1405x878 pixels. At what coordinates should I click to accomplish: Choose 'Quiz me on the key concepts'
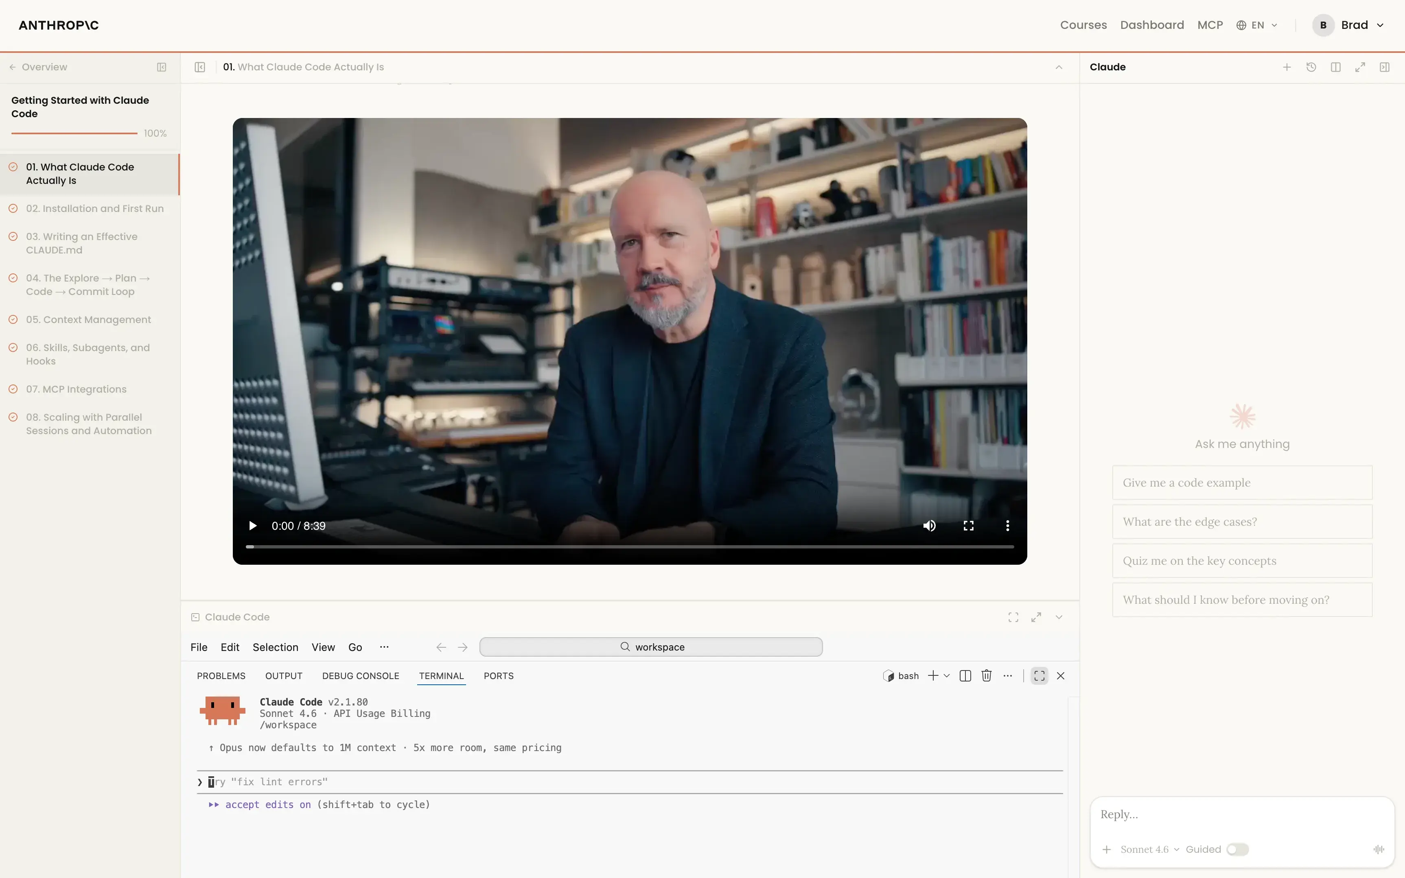pyautogui.click(x=1242, y=560)
